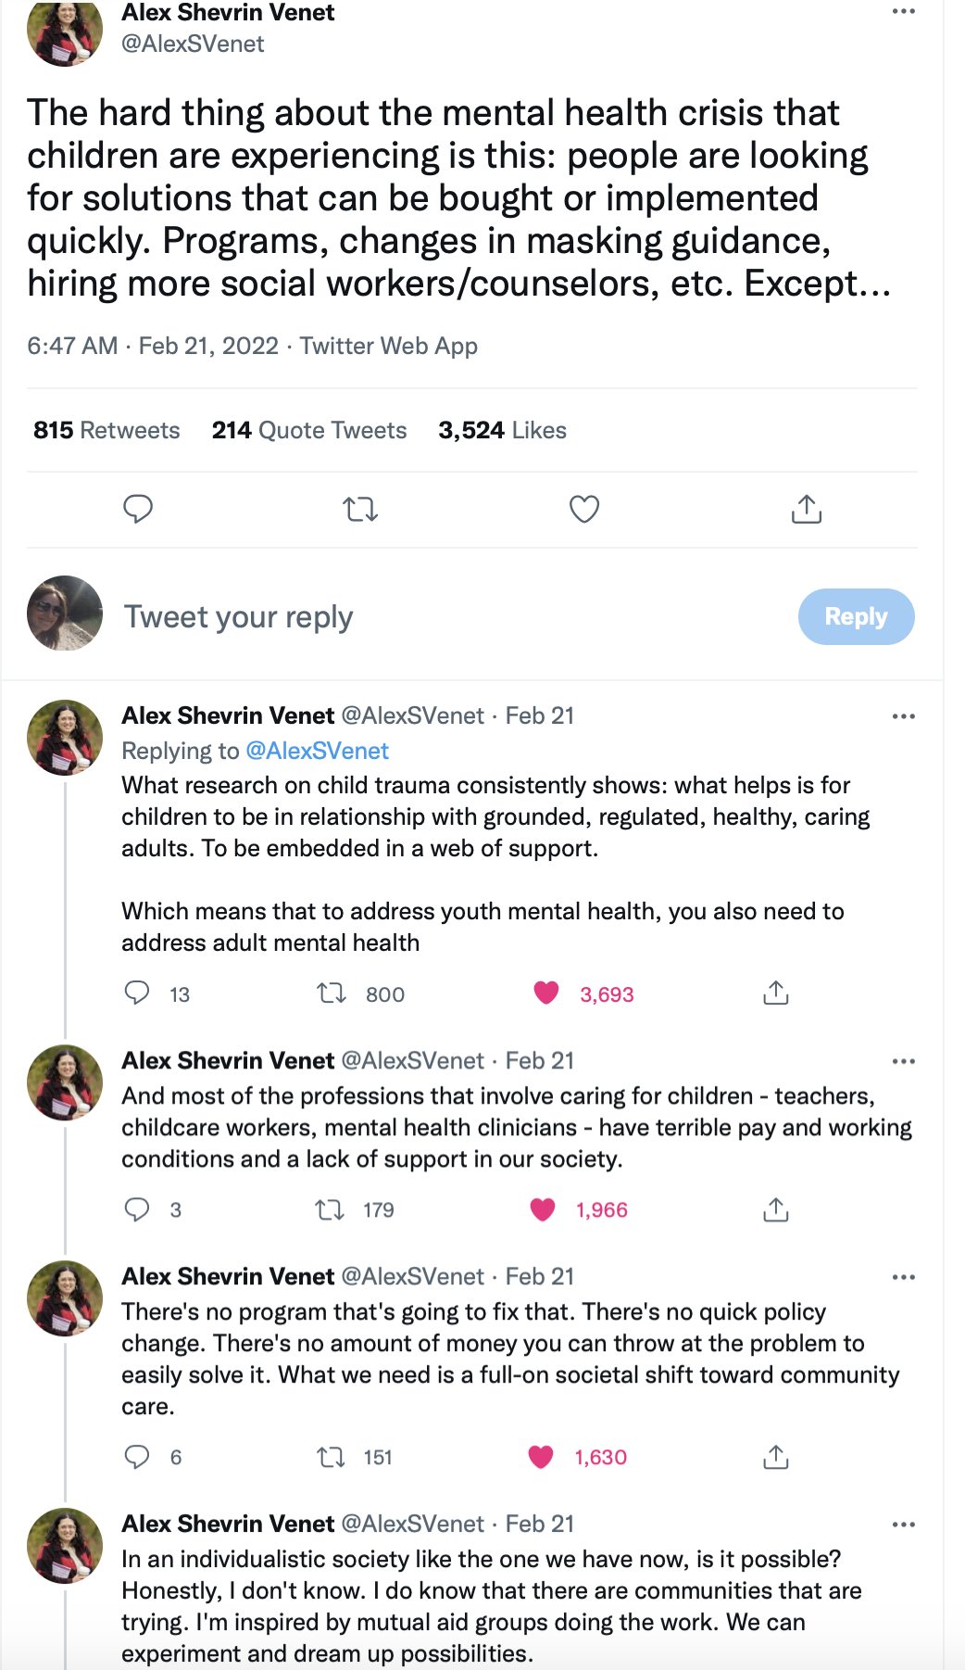View the 815 Retweets list
The width and height of the screenshot is (965, 1670).
tap(107, 430)
